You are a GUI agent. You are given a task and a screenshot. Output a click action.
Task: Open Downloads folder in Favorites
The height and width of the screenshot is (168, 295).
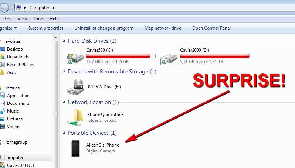point(3,57)
